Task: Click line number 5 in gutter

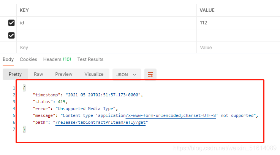Action: click(x=14, y=115)
